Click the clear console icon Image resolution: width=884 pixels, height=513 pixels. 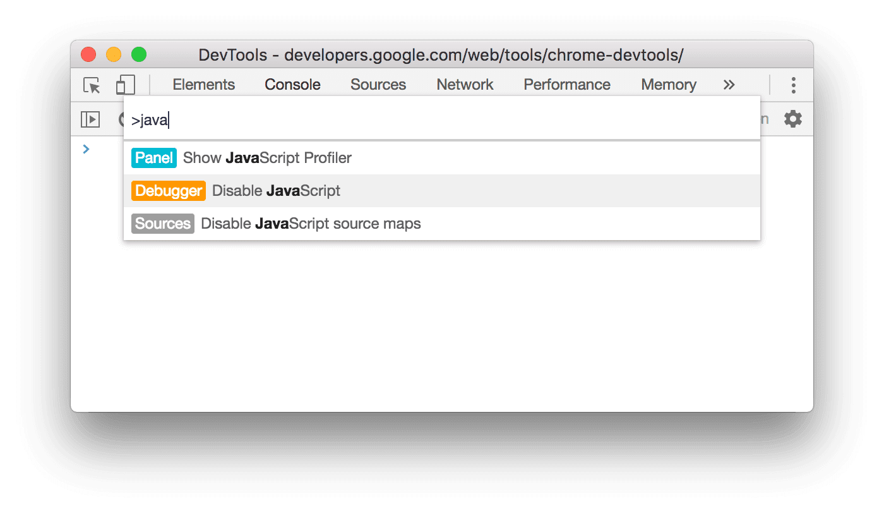124,119
